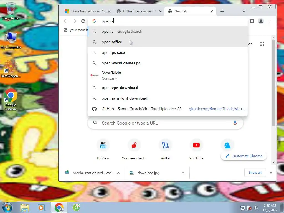Image resolution: width=284 pixels, height=213 pixels.
Task: Click the blue triangle shortcut tile
Action: pos(227,145)
